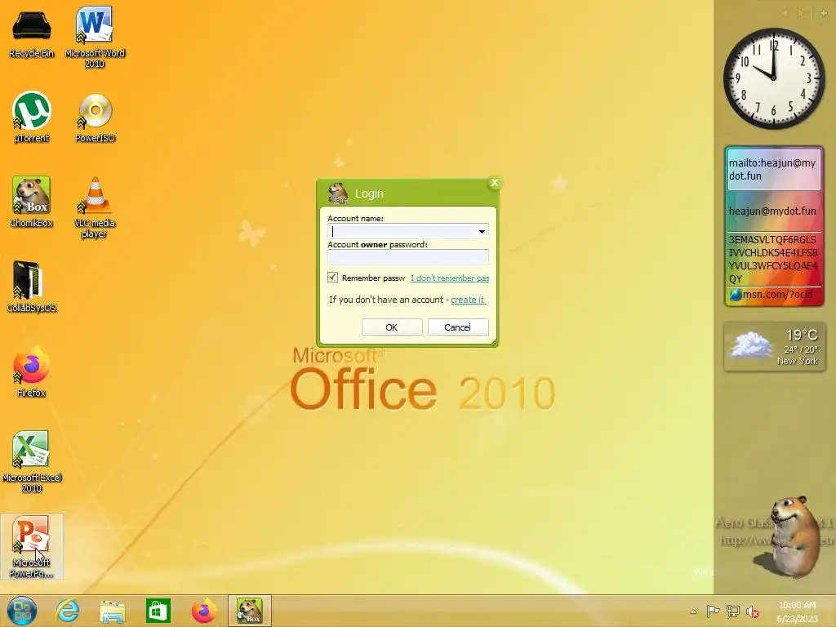Select the 3EMASVLTQF6RGLS key text entry

tap(774, 259)
